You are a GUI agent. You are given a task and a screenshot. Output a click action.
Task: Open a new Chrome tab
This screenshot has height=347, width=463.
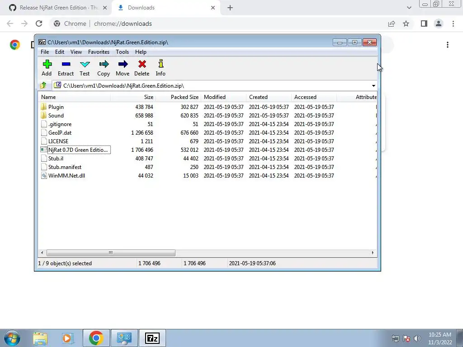pos(230,8)
